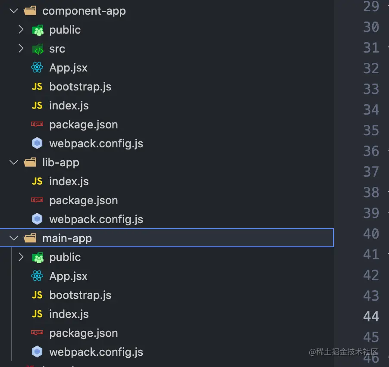Click the green public folder icon in component-app
The height and width of the screenshot is (367, 389).
tap(38, 30)
